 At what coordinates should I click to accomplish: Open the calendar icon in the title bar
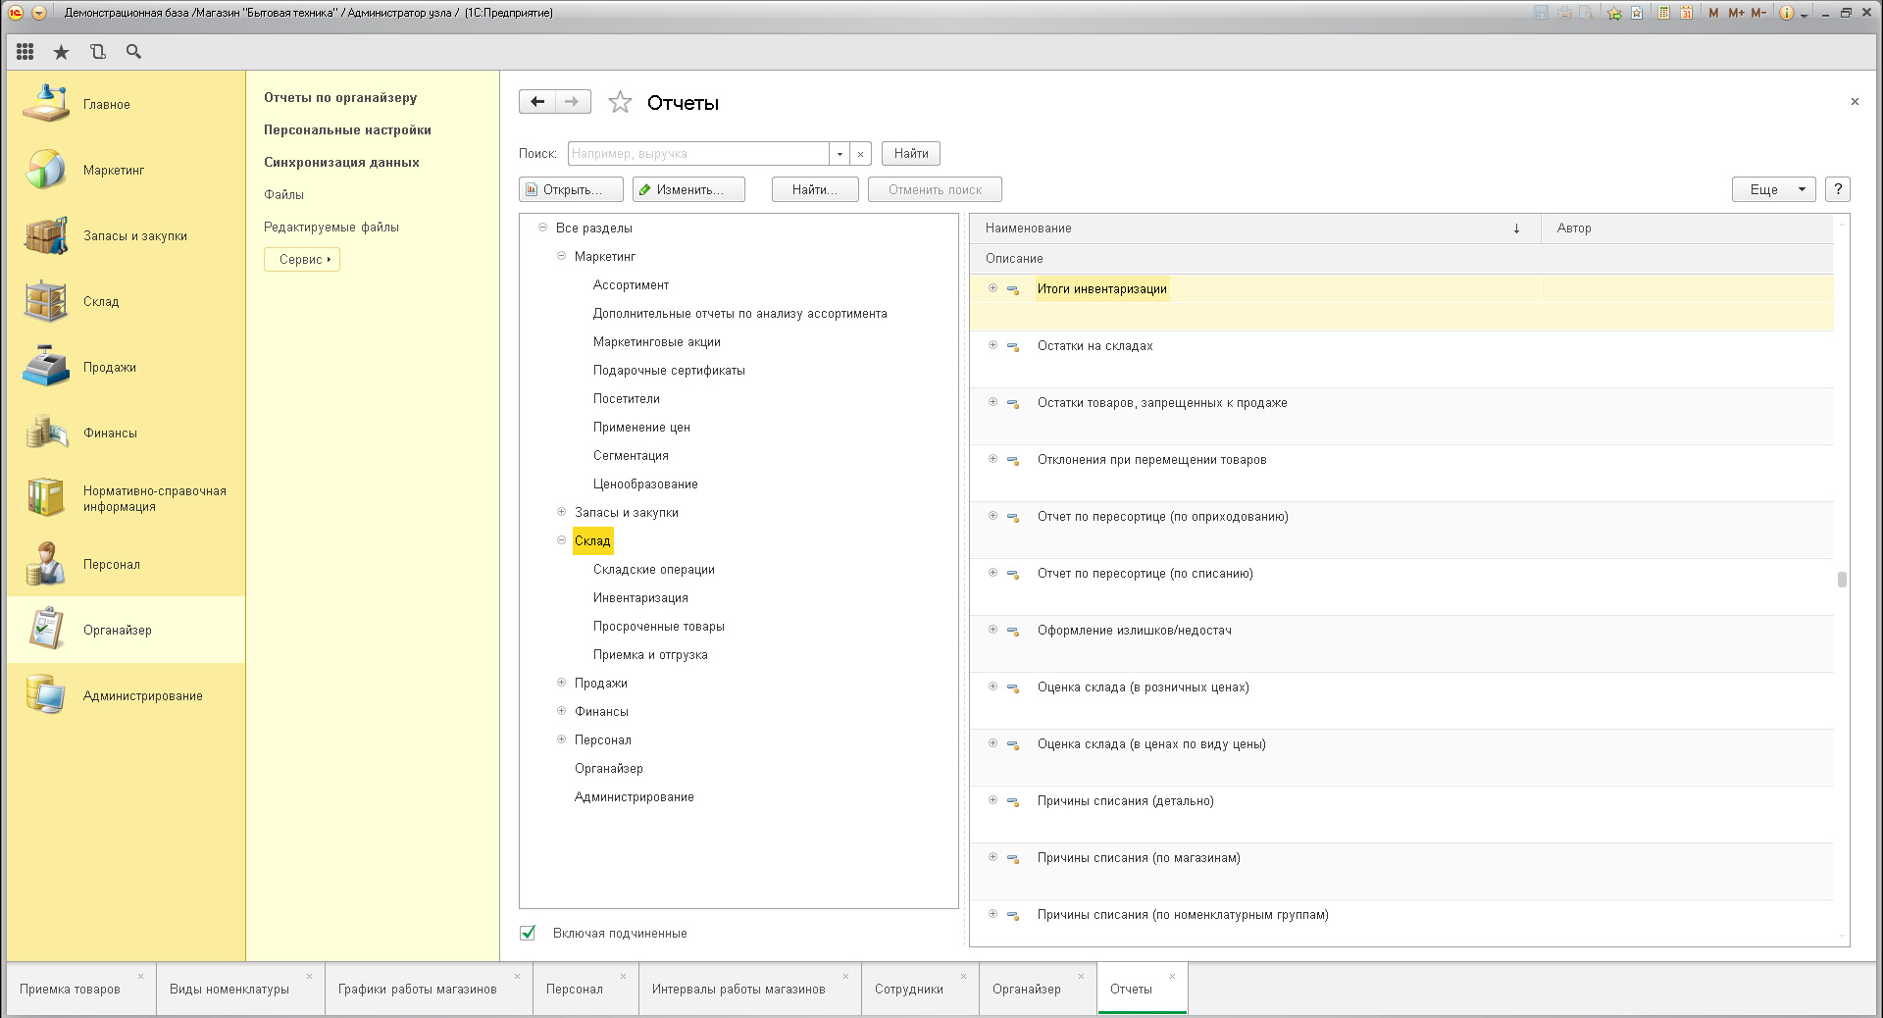(x=1687, y=13)
